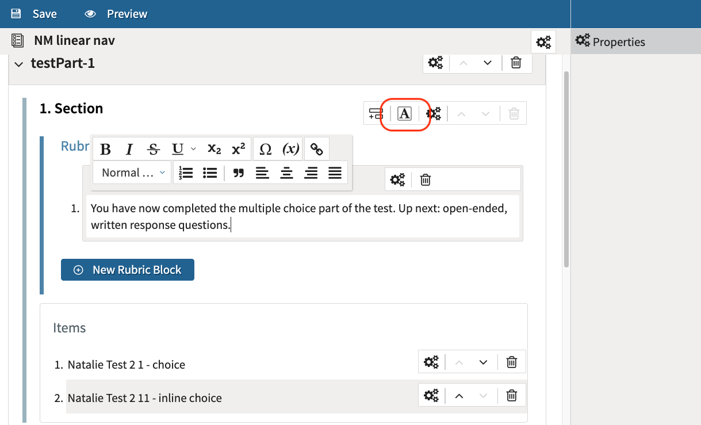Apply italic formatting
The width and height of the screenshot is (701, 425).
click(x=129, y=149)
